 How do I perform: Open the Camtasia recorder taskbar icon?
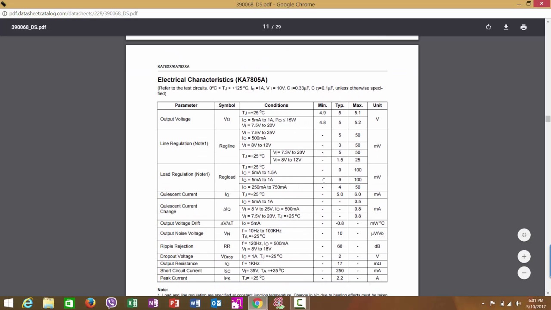pos(300,303)
